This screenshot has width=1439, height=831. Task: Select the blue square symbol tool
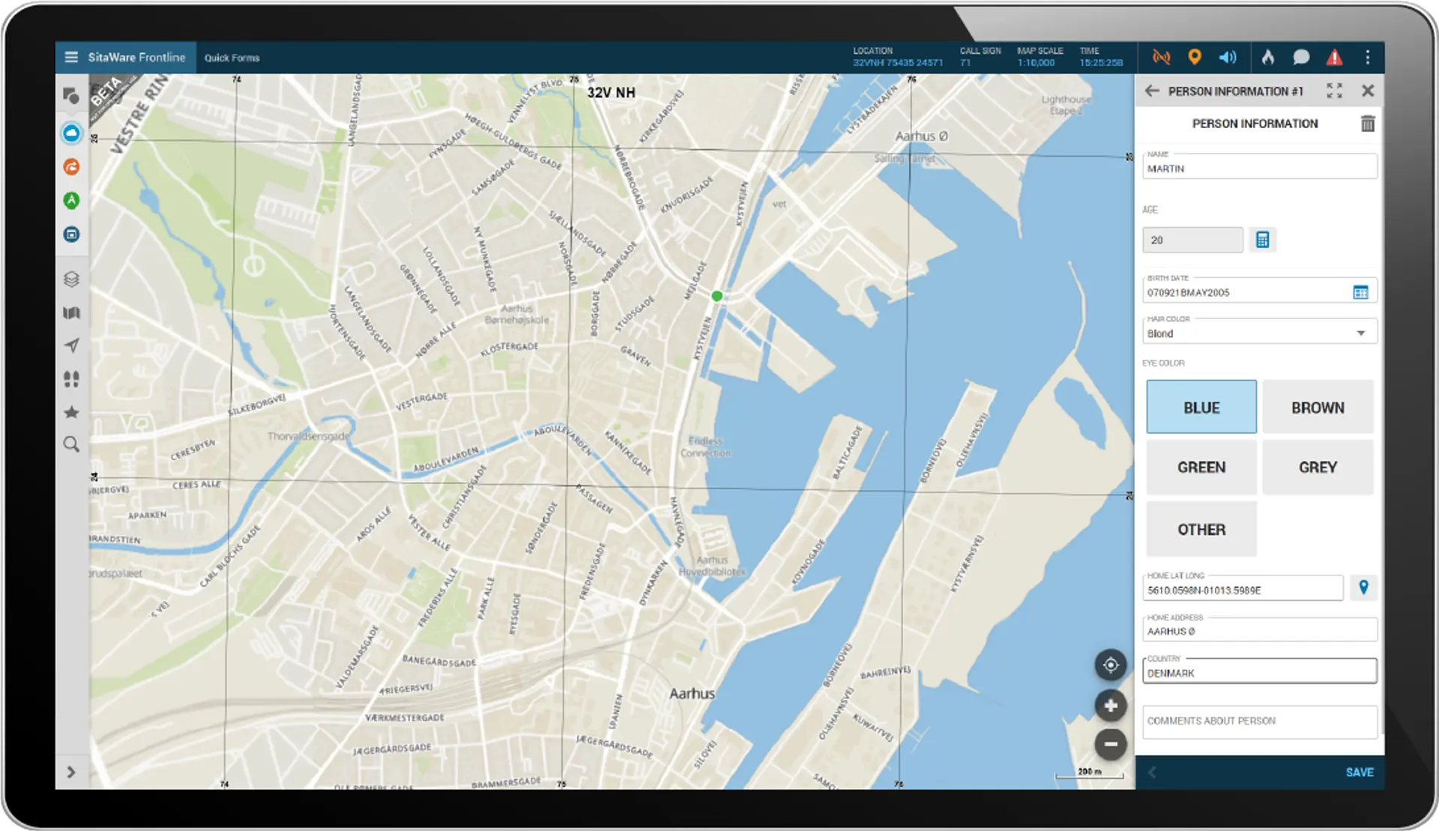point(71,235)
